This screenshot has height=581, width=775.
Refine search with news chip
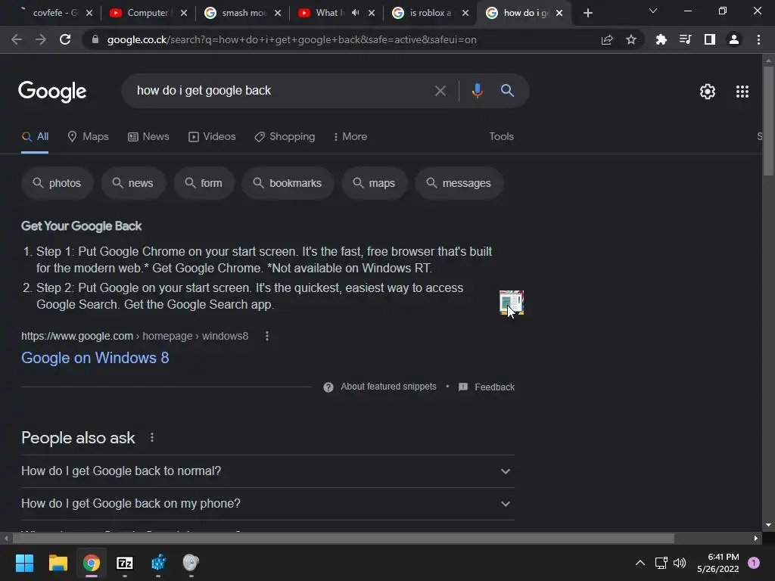[133, 183]
